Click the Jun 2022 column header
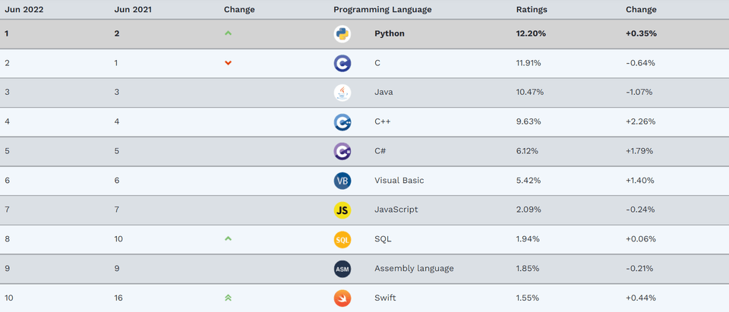The width and height of the screenshot is (729, 312). coord(24,10)
